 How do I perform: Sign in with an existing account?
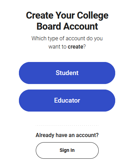coord(67,150)
